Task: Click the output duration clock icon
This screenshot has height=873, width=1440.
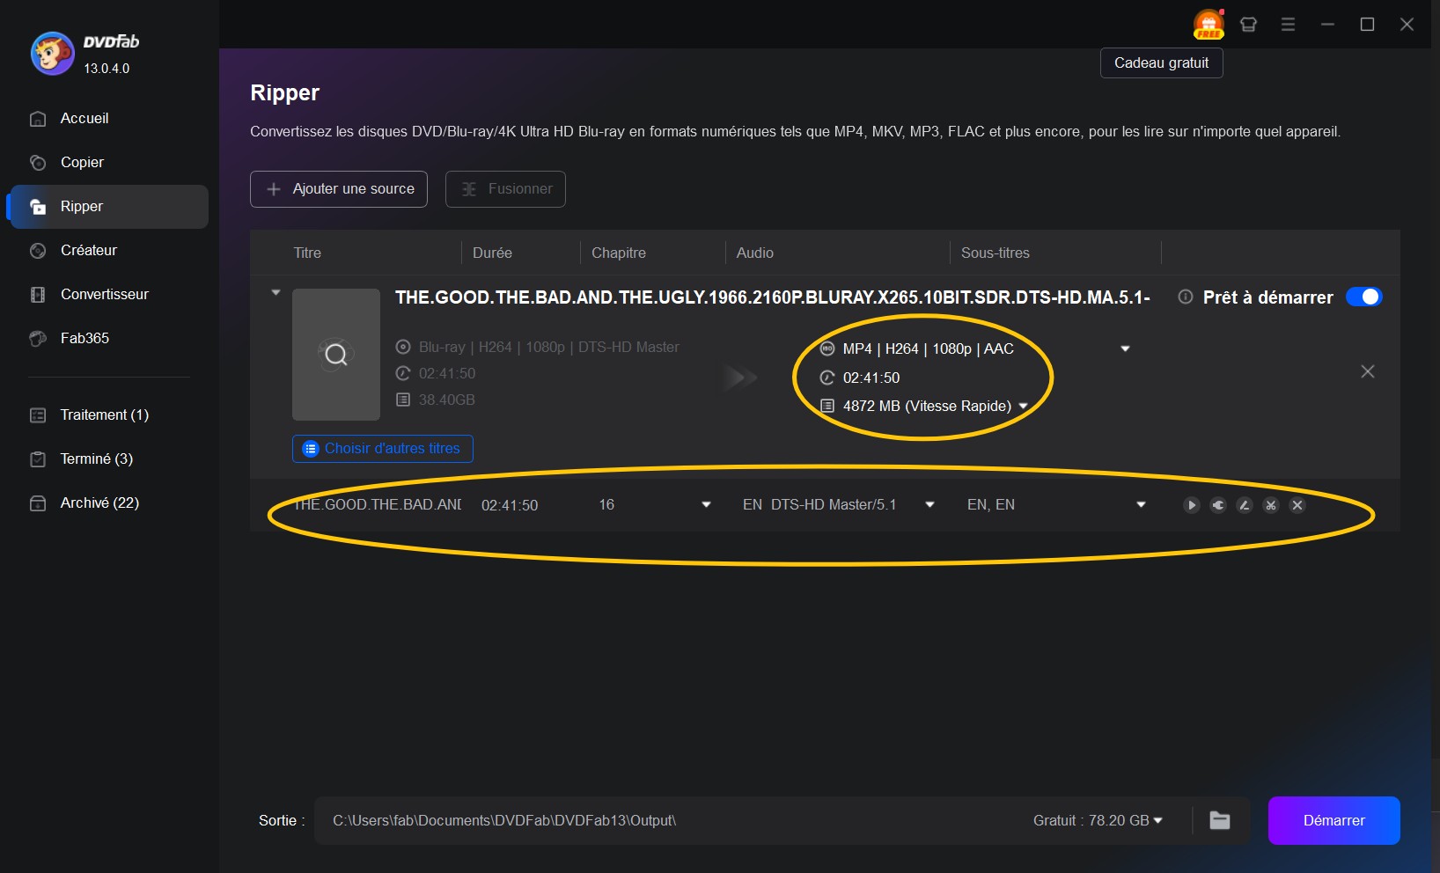Action: (827, 378)
